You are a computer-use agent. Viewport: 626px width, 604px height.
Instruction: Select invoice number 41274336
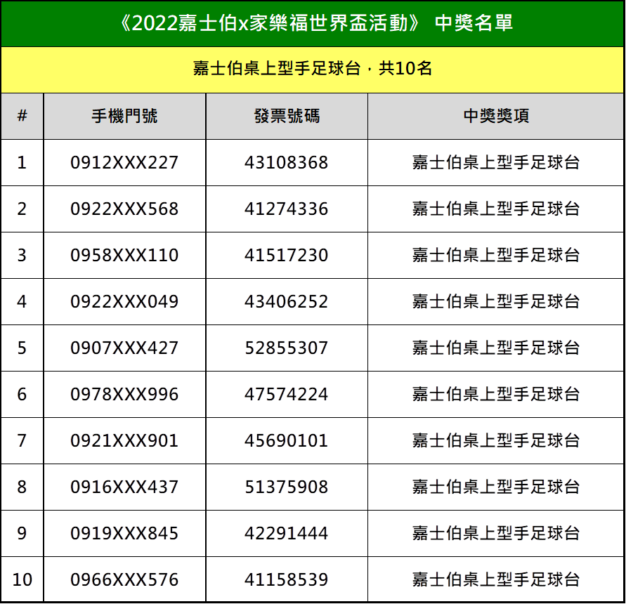(x=286, y=209)
